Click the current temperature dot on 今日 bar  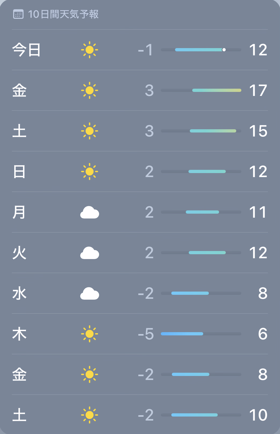point(224,50)
